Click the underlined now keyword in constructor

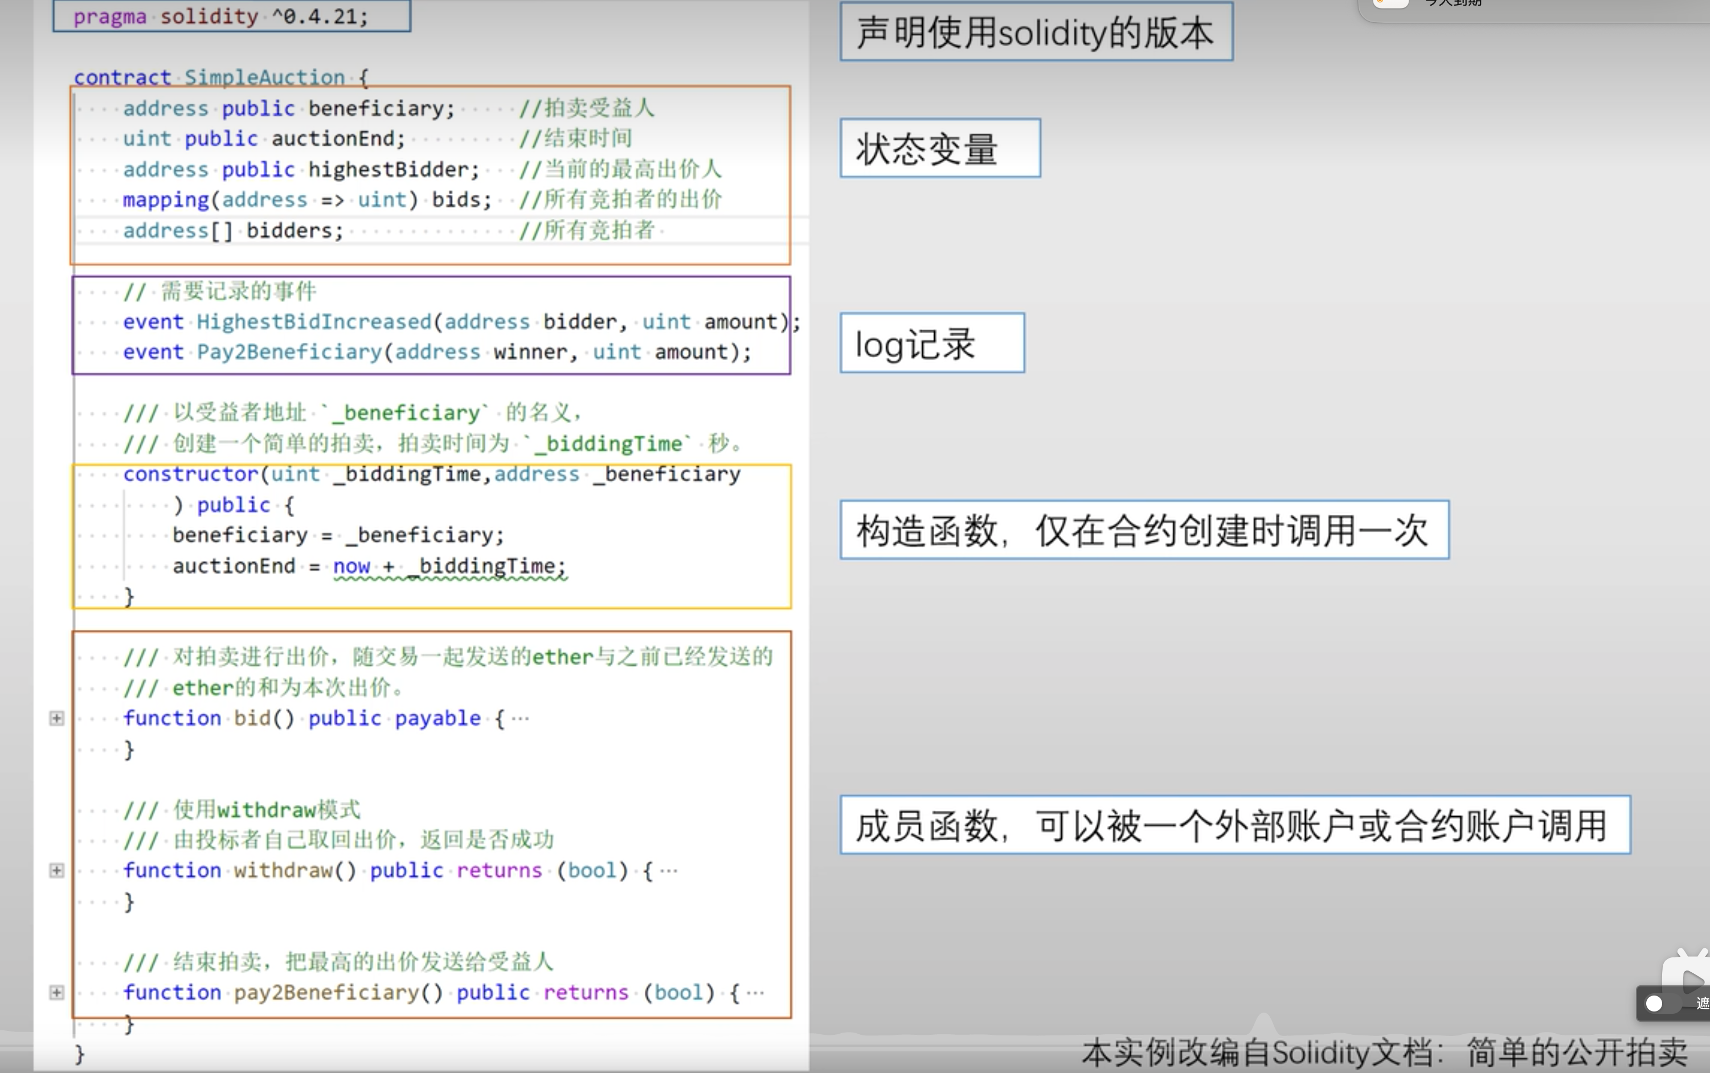tap(352, 566)
